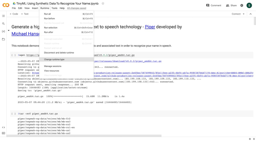Add a Code cell
Screen dimensions: 256x141
pos(14,14)
